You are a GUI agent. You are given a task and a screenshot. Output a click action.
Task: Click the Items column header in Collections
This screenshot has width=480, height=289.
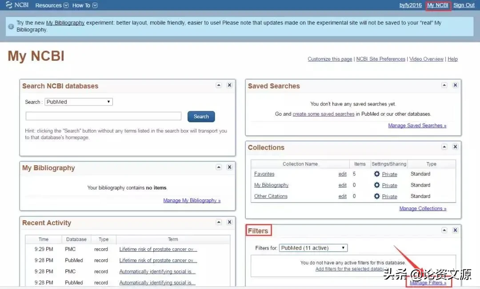(x=360, y=164)
